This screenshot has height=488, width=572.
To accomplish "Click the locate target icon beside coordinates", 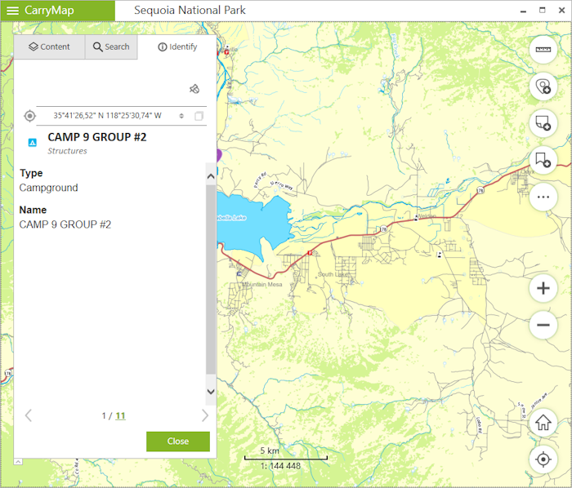I will [30, 116].
